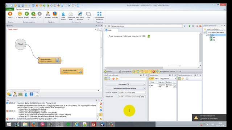Open manual captcha input tool
Image resolution: width=232 pixels, height=130 pixels.
click(x=80, y=16)
